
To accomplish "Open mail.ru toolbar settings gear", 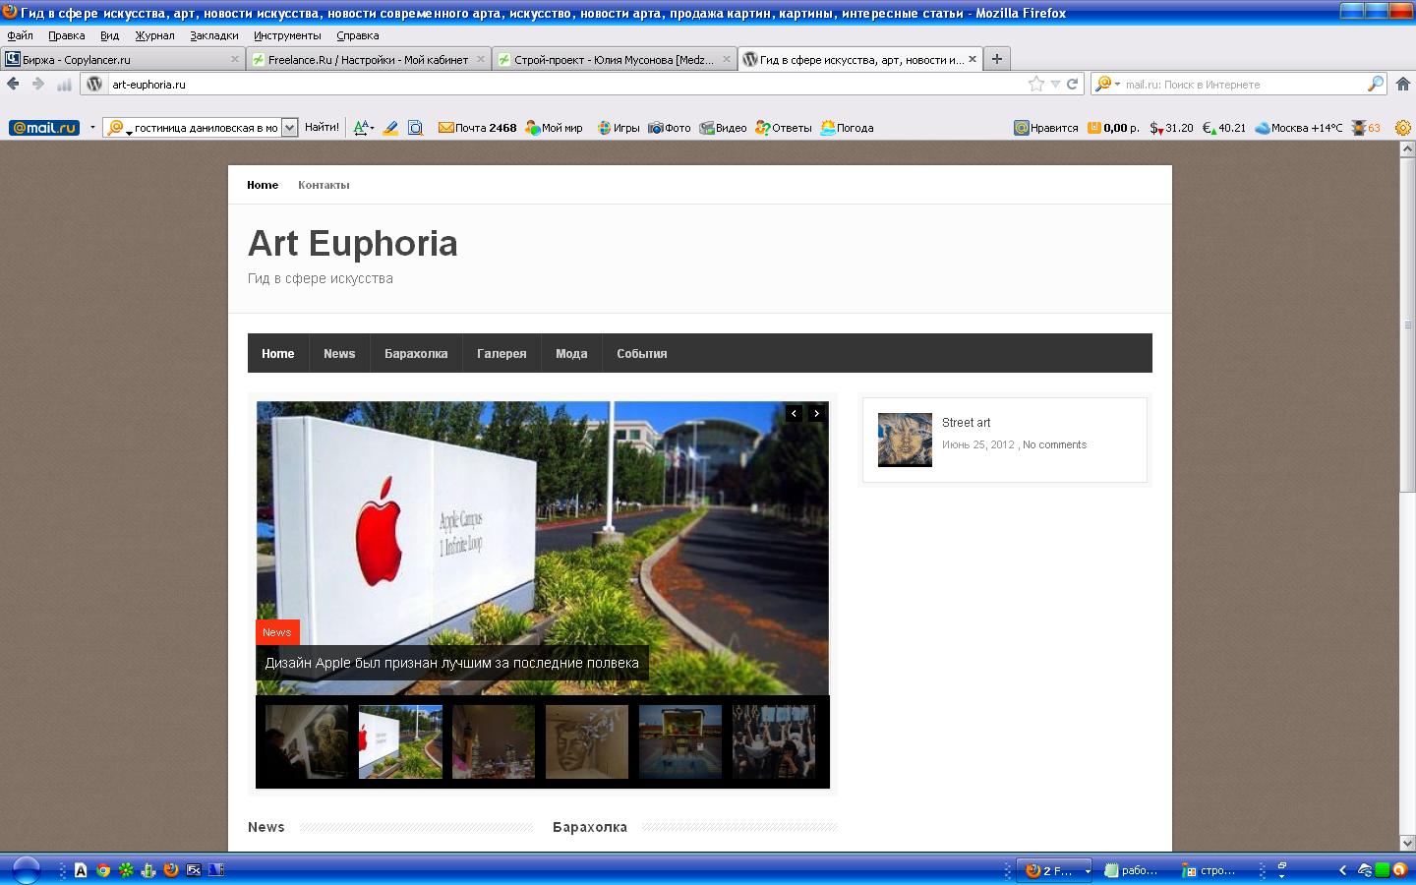I will [x=1403, y=128].
